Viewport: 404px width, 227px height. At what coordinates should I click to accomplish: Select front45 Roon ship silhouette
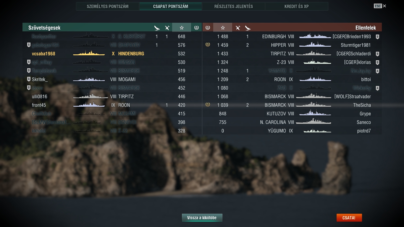pyautogui.click(x=89, y=105)
